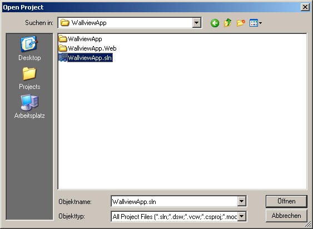
Task: Click the Öffnen button
Action: pos(286,201)
